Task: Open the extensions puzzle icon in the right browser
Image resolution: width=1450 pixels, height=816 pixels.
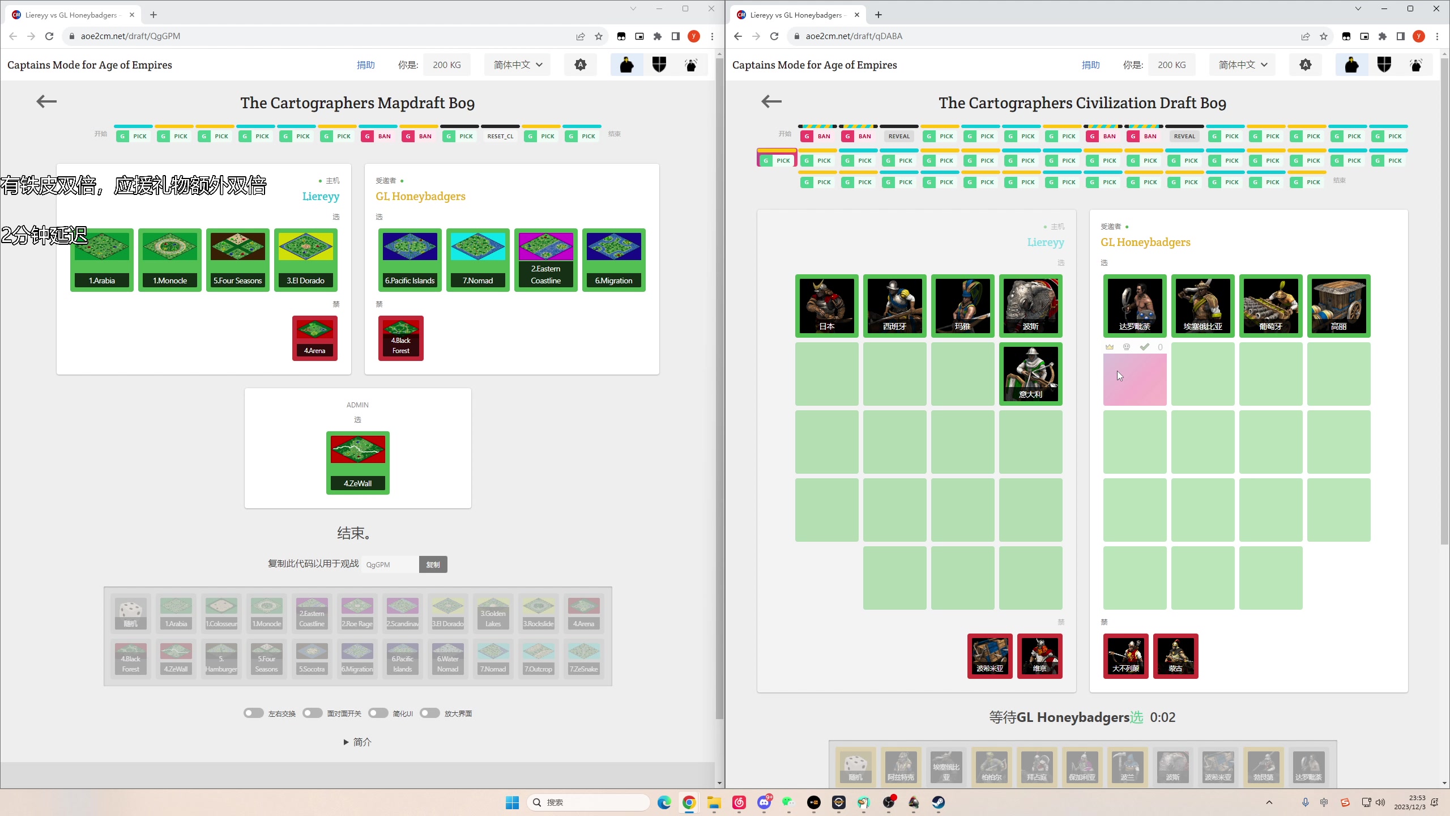Action: click(x=1383, y=36)
